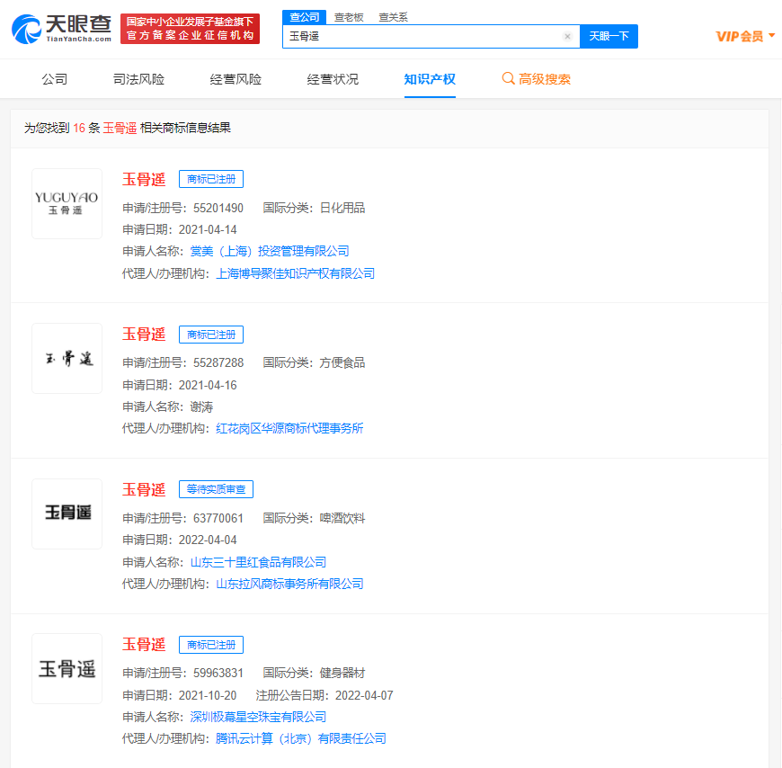
Task: Click classification text 健身器材
Action: coord(342,674)
